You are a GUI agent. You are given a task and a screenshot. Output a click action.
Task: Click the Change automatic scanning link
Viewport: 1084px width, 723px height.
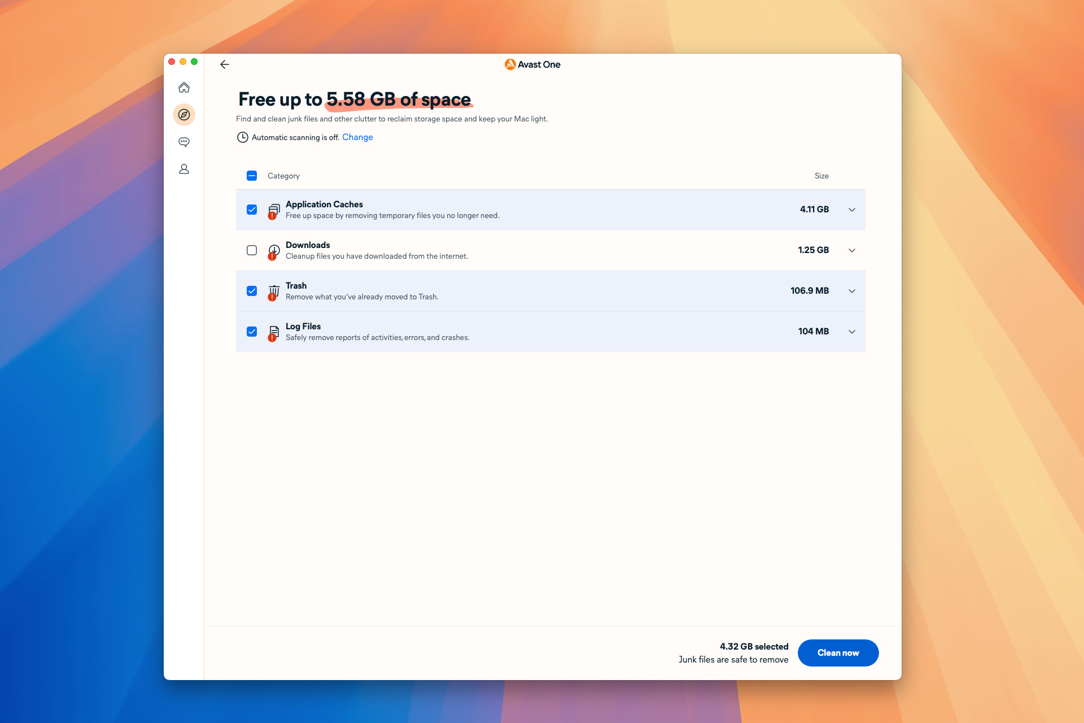click(x=357, y=136)
